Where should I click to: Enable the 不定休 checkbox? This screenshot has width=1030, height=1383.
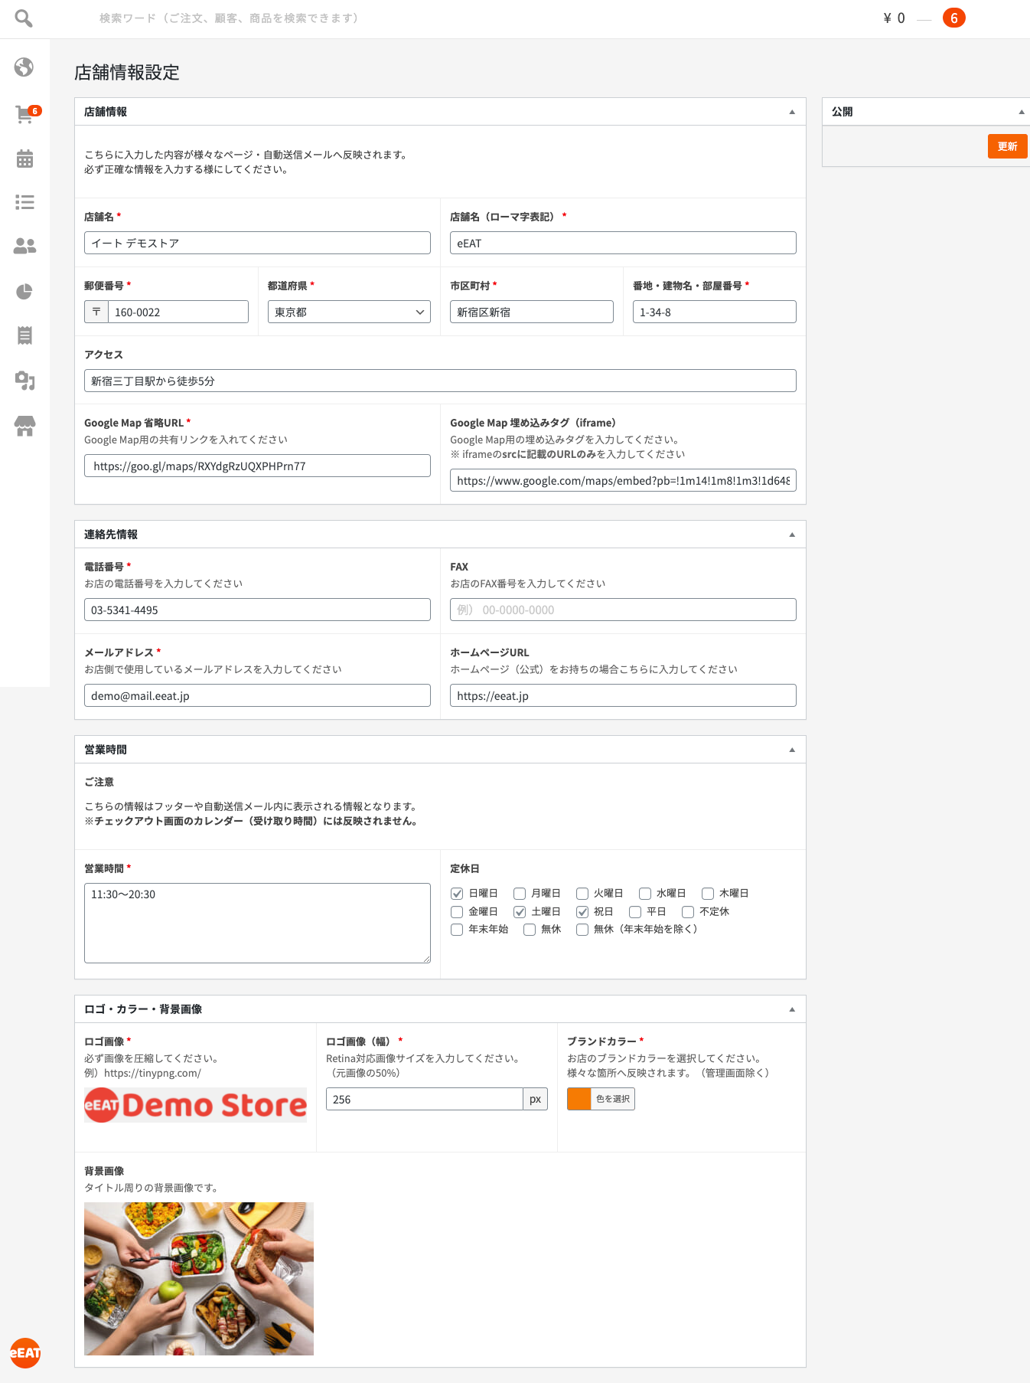(688, 912)
